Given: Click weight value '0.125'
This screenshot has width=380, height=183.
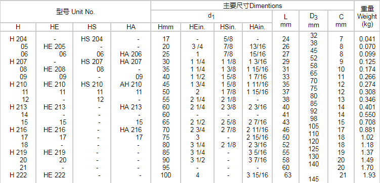Looking at the screenshot, I should tap(367, 62).
